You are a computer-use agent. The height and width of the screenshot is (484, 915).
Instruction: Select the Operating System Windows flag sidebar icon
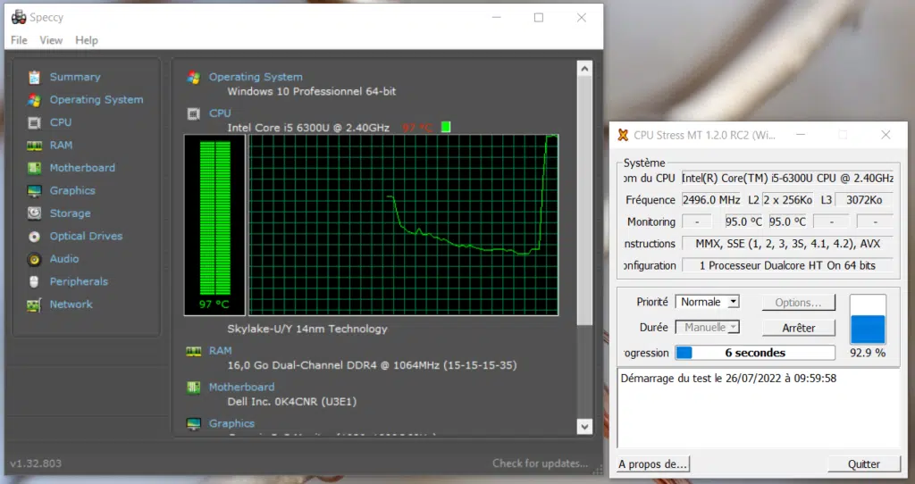[35, 100]
